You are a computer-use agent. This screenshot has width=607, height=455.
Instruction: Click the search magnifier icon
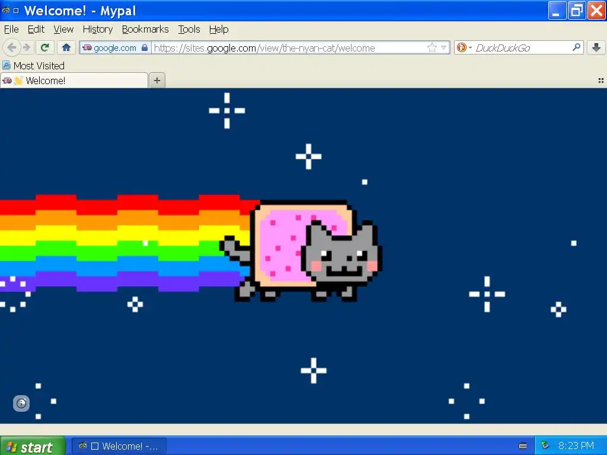[576, 47]
